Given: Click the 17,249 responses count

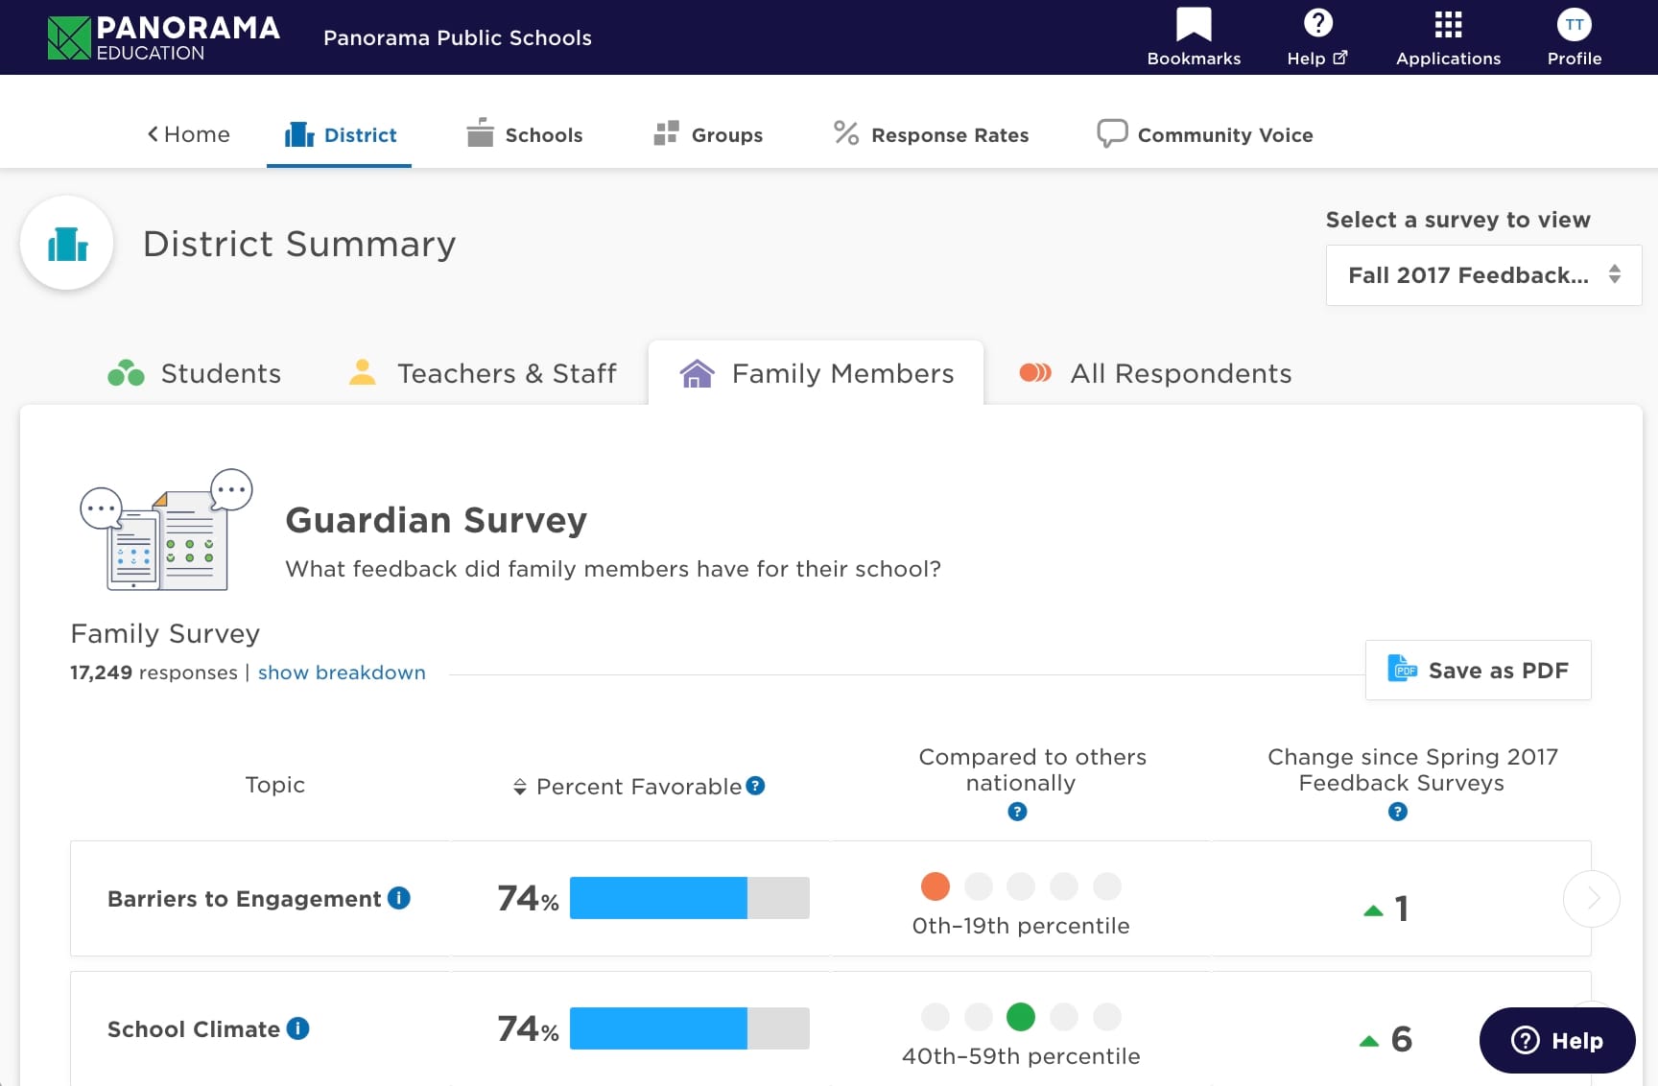Looking at the screenshot, I should click(154, 673).
